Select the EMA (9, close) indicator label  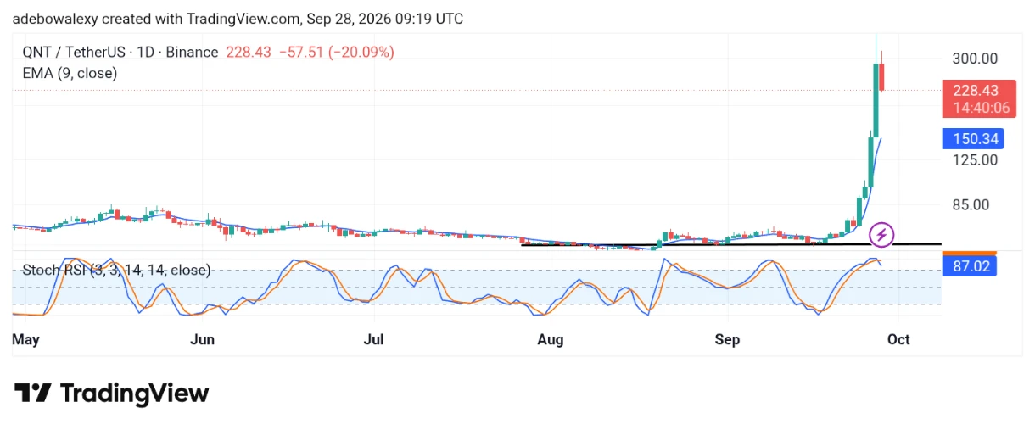pos(70,73)
